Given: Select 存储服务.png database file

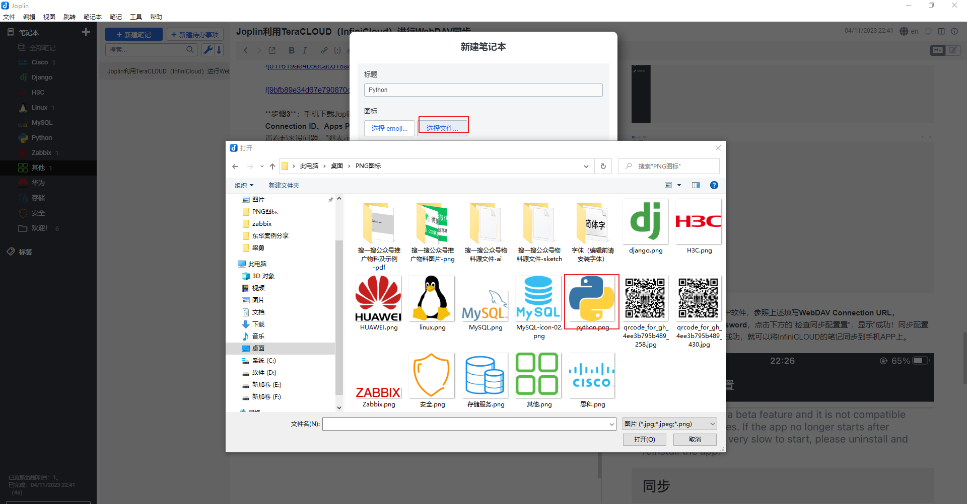Looking at the screenshot, I should (485, 376).
